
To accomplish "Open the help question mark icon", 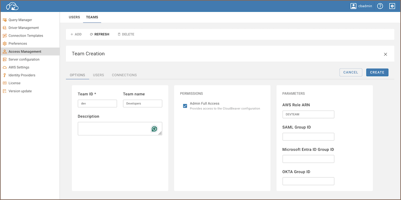I will pyautogui.click(x=380, y=6).
